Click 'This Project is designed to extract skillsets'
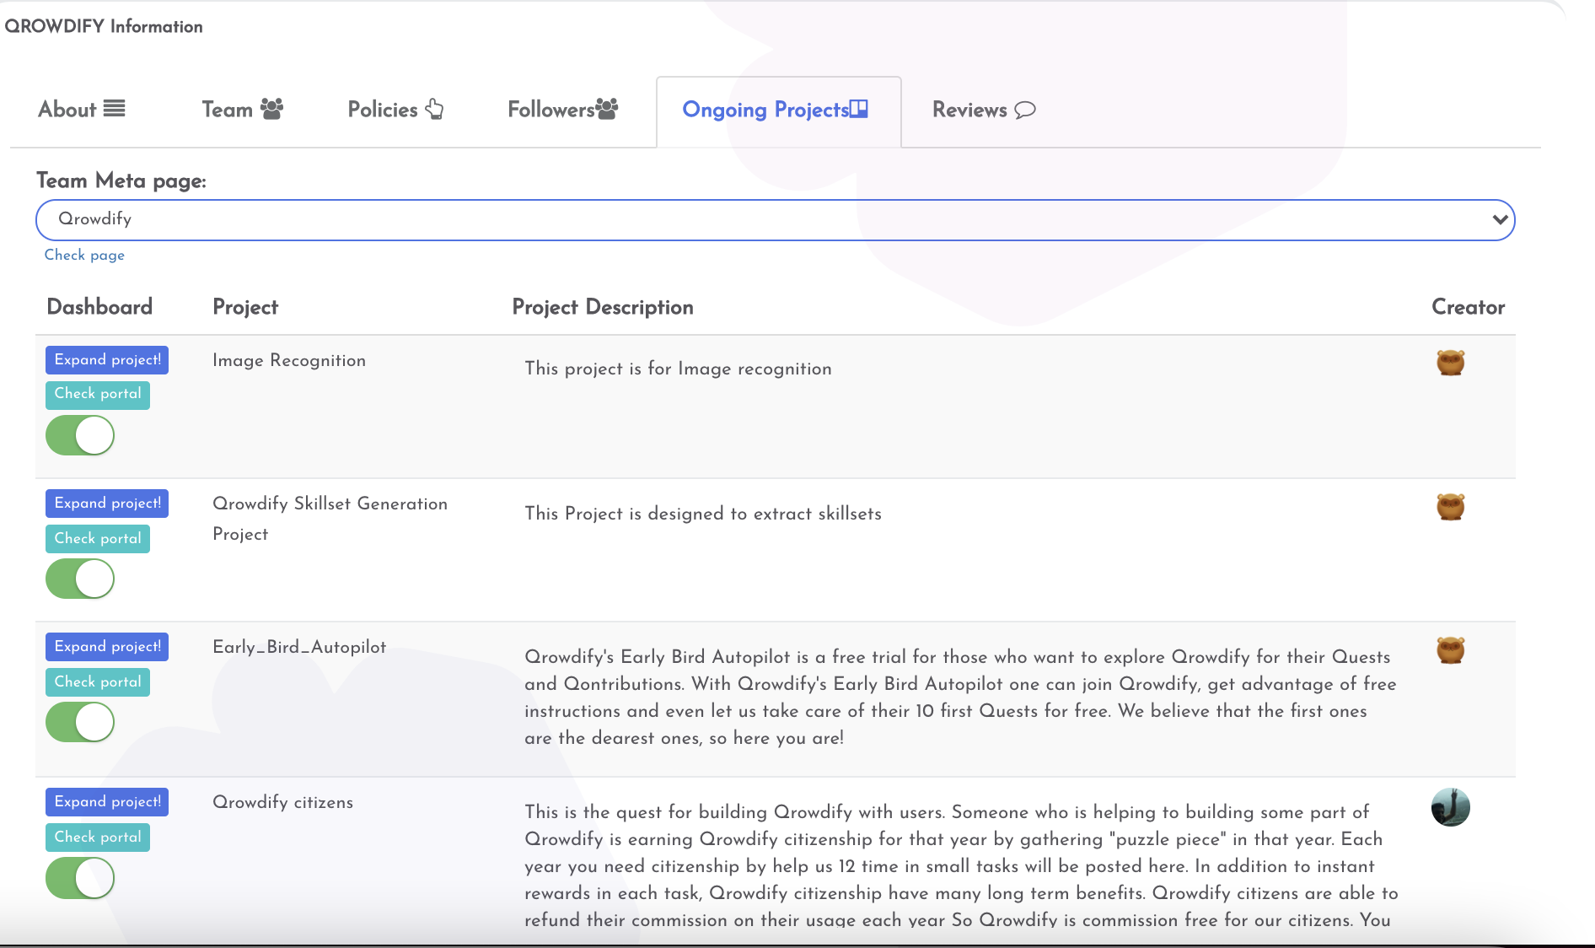Screen dimensions: 1595x948 pyautogui.click(x=703, y=514)
